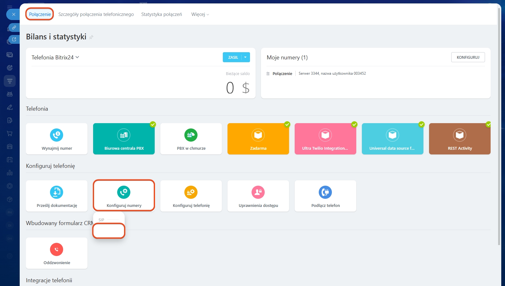This screenshot has width=505, height=286.
Task: Close the slider panel with X button
Action: pos(13,14)
